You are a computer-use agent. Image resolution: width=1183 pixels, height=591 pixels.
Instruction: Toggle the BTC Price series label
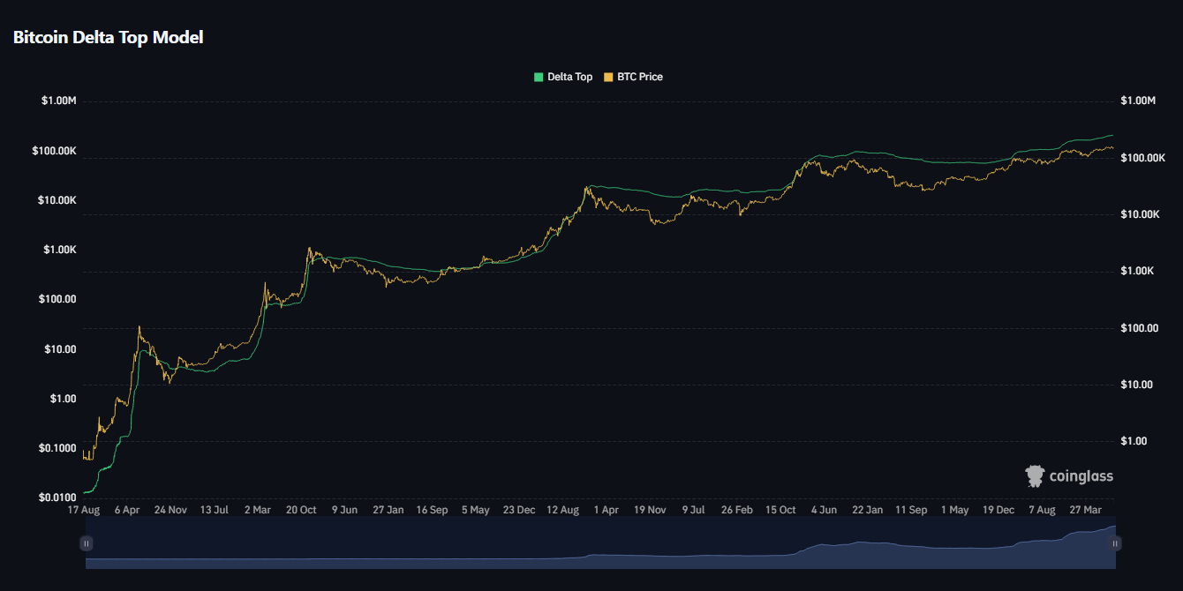click(x=639, y=78)
